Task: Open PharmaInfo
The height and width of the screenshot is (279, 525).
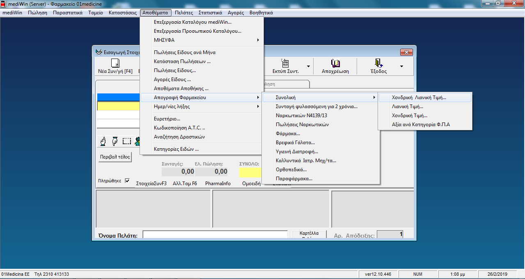Action: (218, 184)
